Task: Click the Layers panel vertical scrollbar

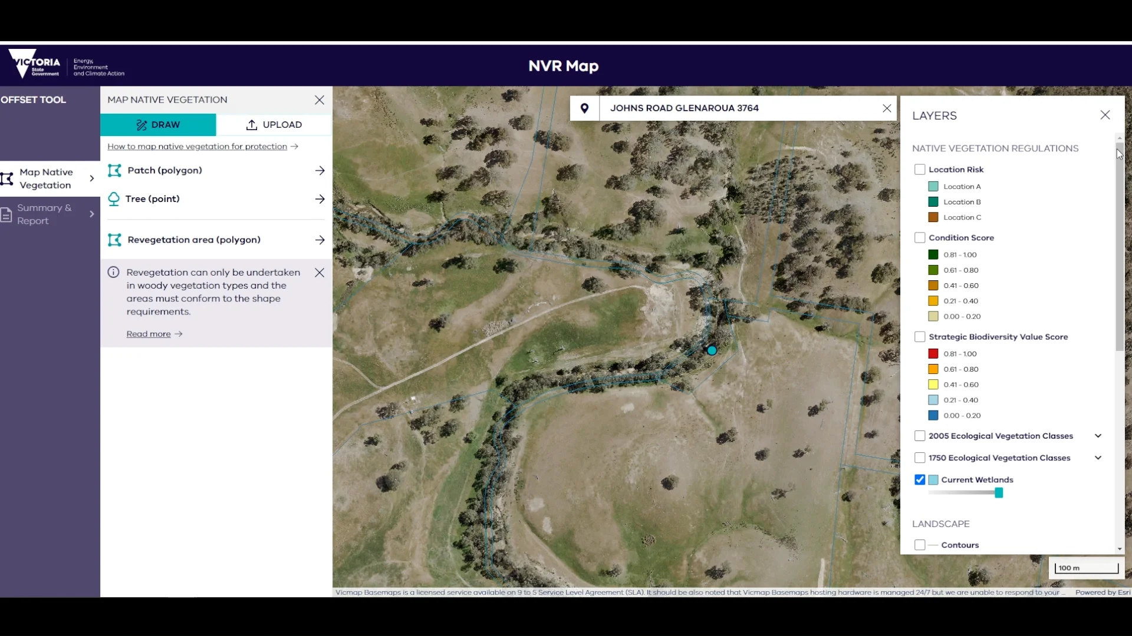Action: pyautogui.click(x=1119, y=247)
